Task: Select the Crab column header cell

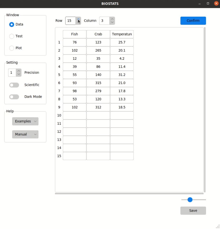Action: click(x=98, y=34)
